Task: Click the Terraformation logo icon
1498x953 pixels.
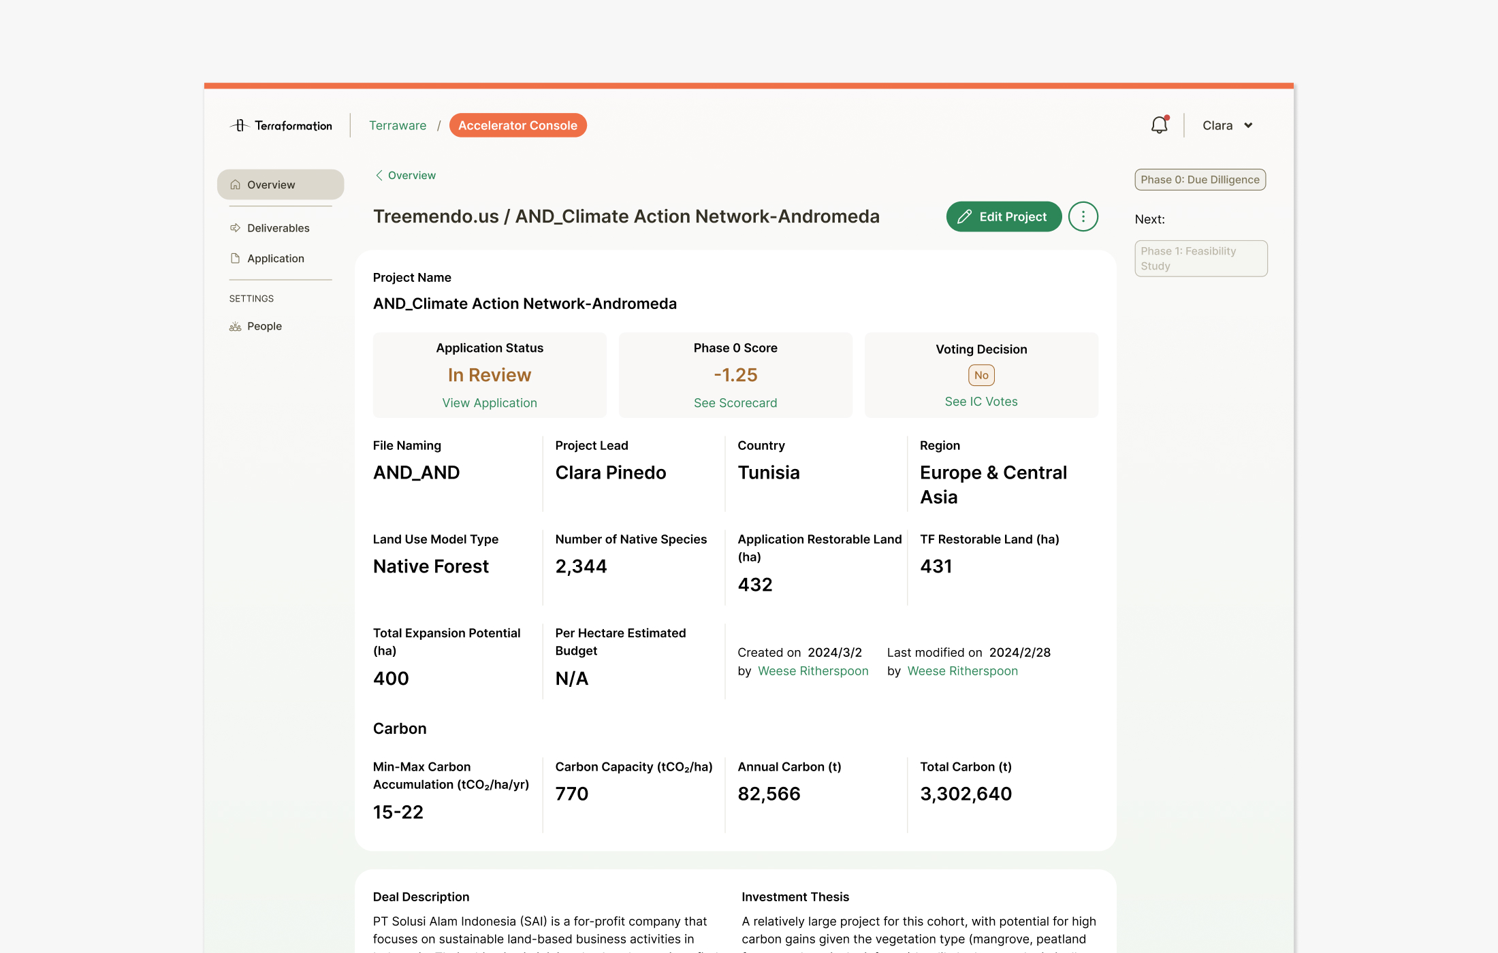Action: [240, 125]
